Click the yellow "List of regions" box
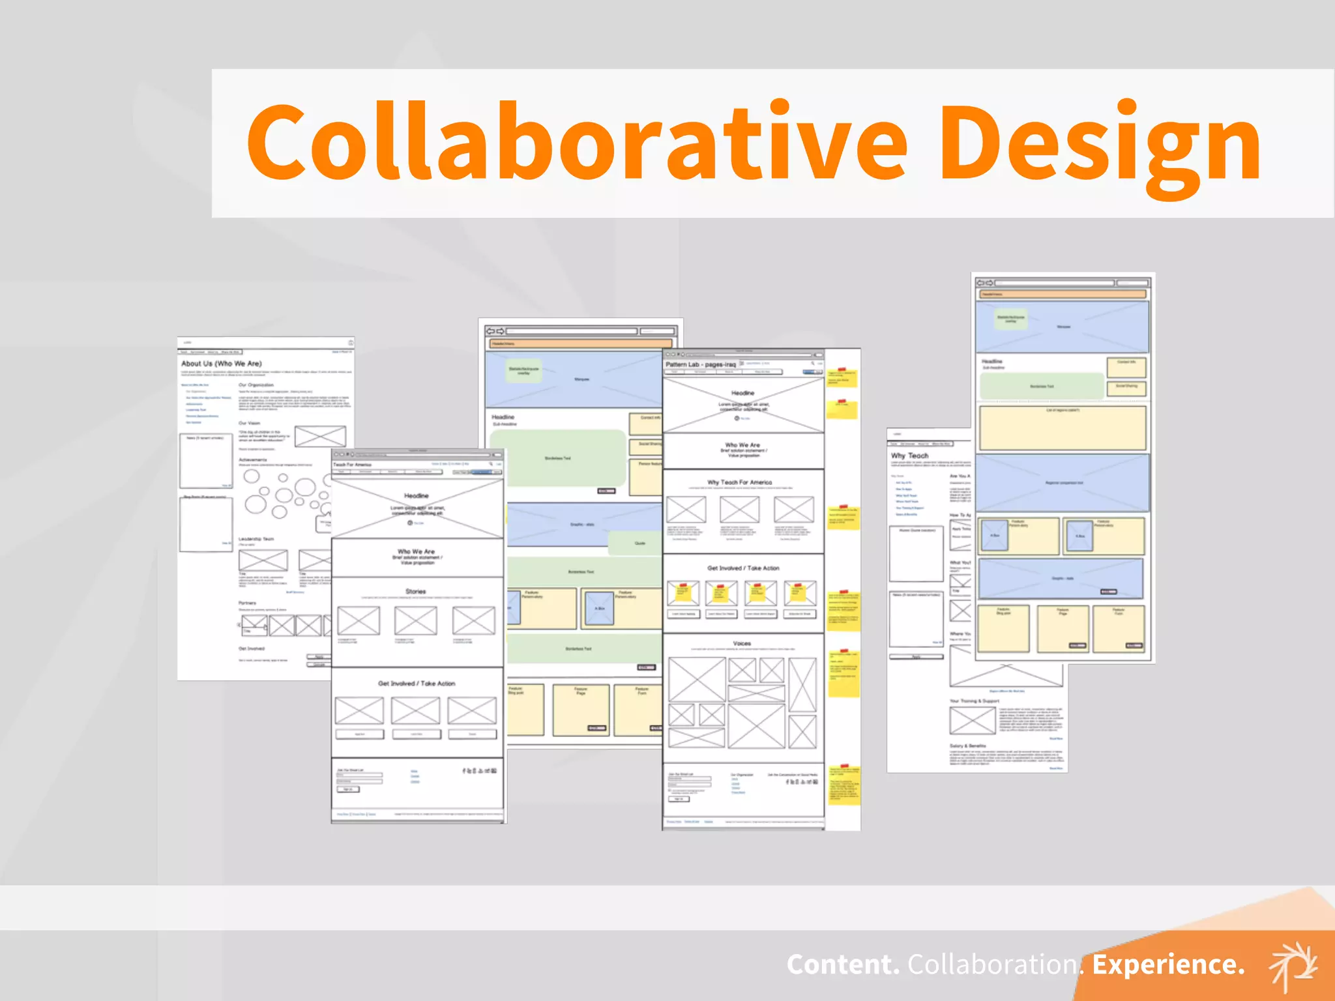1335x1001 pixels. click(1063, 428)
